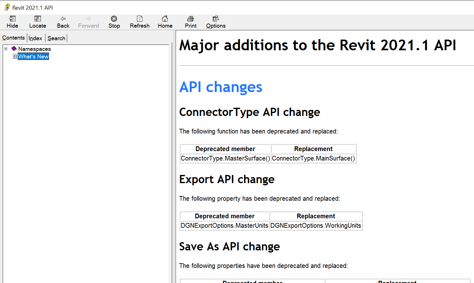Switch to the Index tab
The image size is (474, 283).
pos(36,38)
